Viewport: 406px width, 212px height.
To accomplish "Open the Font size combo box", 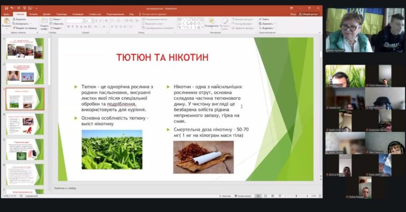I will click(89, 21).
